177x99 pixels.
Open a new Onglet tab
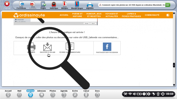tap(43, 4)
